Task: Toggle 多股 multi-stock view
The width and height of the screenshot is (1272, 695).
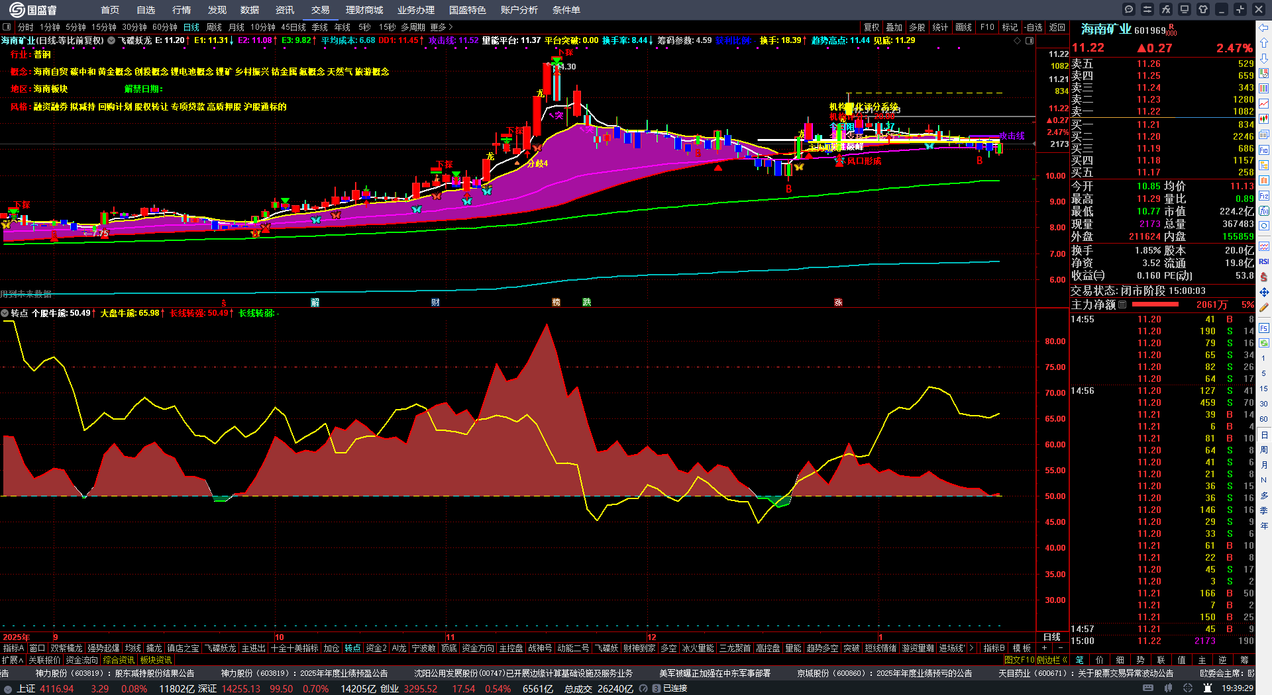Action: (x=917, y=27)
